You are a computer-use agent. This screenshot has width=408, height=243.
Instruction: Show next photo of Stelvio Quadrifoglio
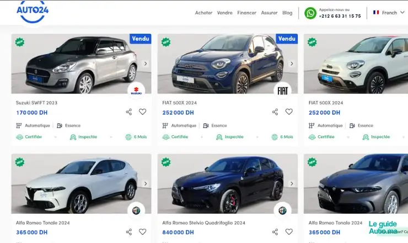click(292, 183)
